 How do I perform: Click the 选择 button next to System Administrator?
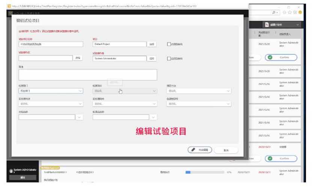point(152,59)
